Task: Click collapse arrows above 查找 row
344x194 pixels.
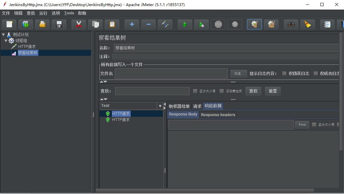Action: click(103, 82)
